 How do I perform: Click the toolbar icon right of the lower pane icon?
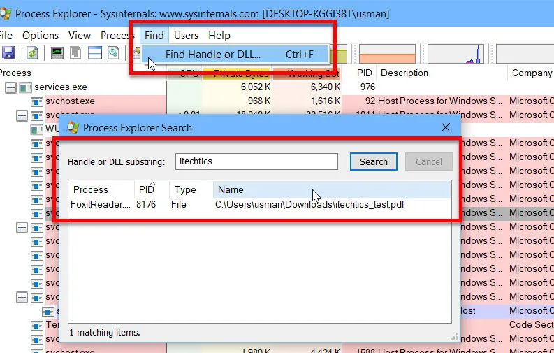click(x=112, y=53)
